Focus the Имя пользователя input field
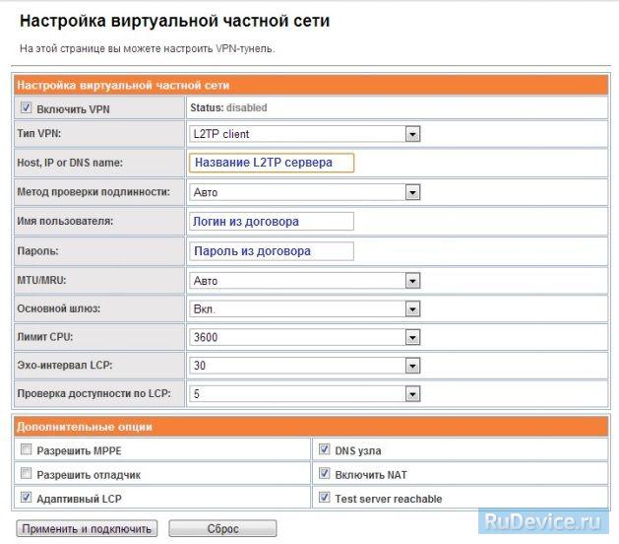 (x=270, y=222)
